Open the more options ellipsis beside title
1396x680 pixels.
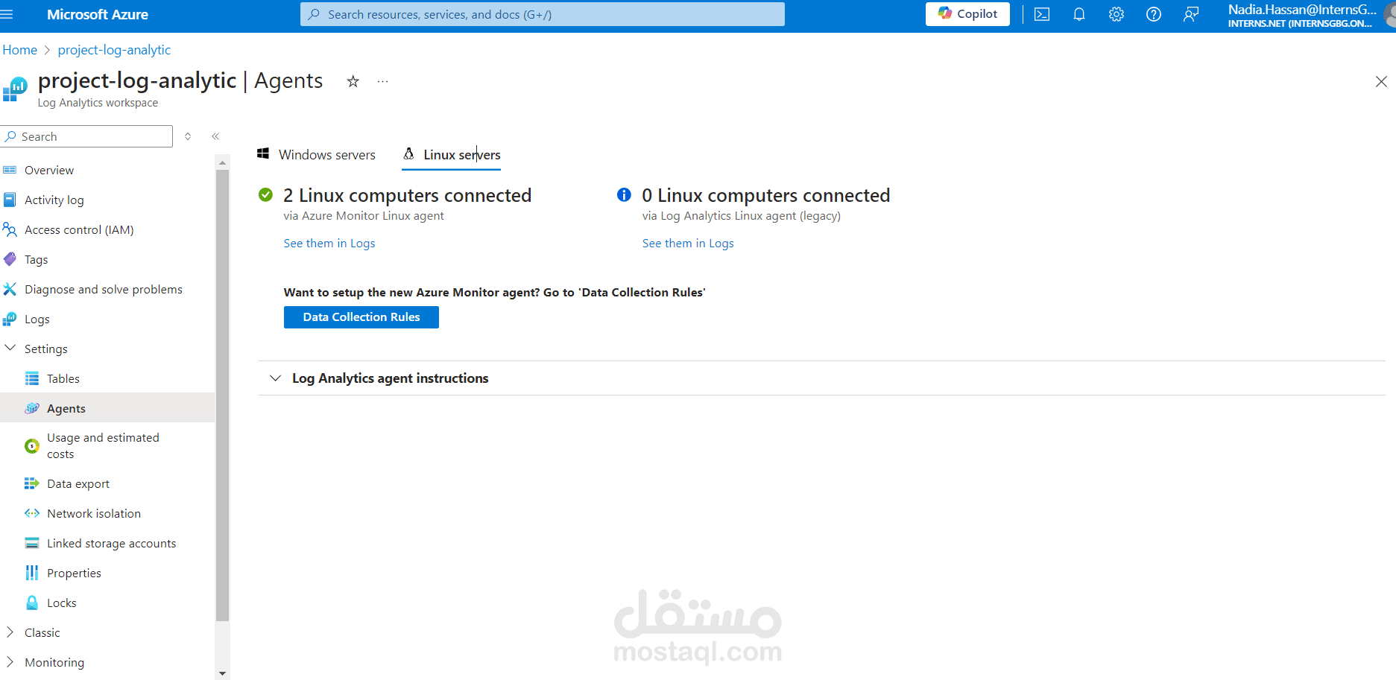click(382, 81)
